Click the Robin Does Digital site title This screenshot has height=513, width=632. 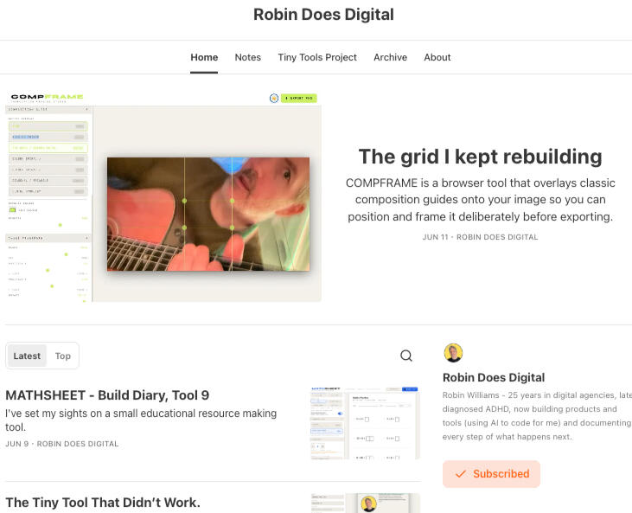(323, 15)
